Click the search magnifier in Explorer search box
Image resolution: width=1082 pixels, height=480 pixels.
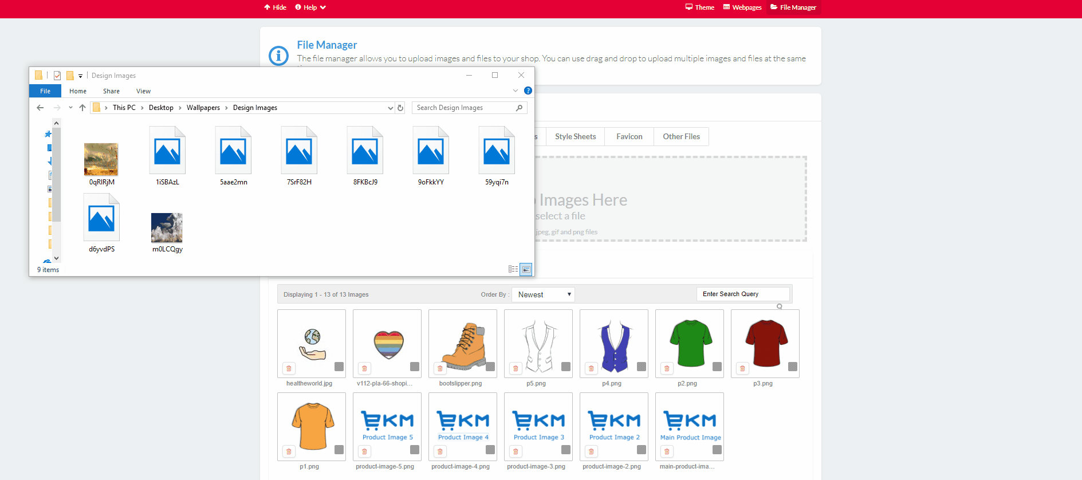pos(520,108)
